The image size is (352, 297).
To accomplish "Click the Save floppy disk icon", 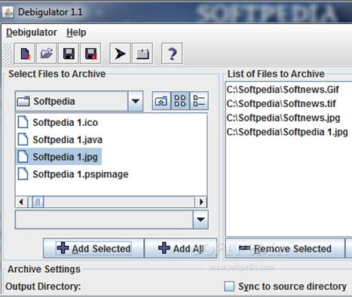I will [x=69, y=54].
